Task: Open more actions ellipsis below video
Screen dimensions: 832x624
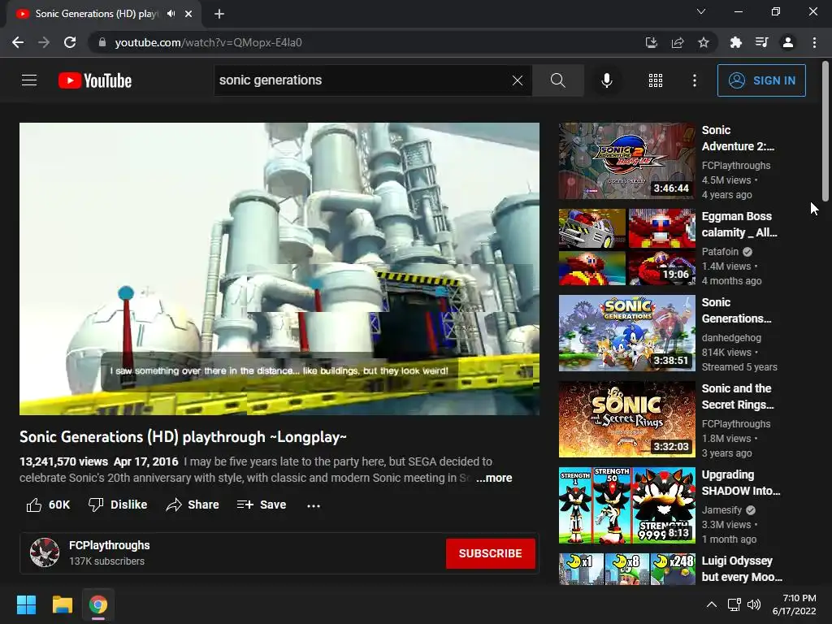Action: pyautogui.click(x=314, y=505)
